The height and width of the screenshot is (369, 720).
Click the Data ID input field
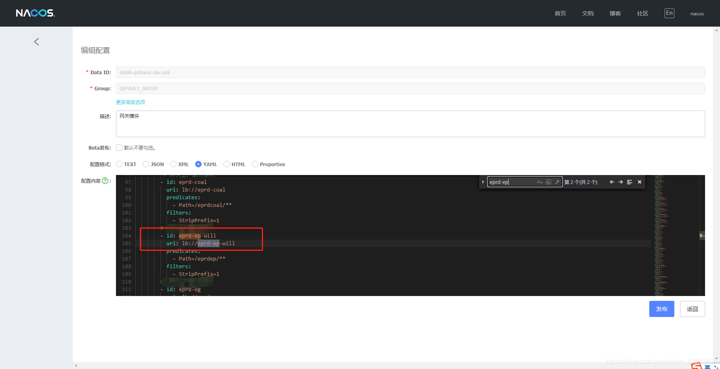tap(411, 72)
